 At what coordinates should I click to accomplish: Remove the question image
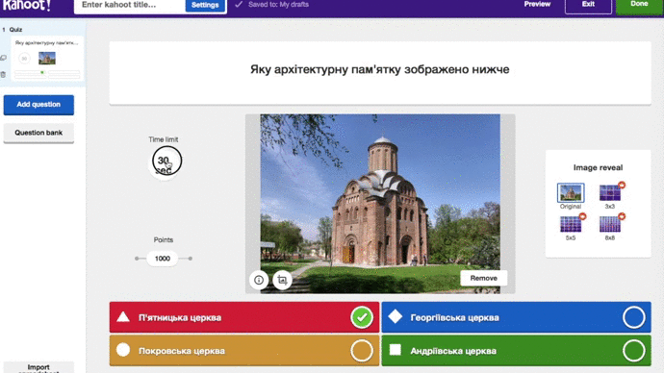coord(484,278)
